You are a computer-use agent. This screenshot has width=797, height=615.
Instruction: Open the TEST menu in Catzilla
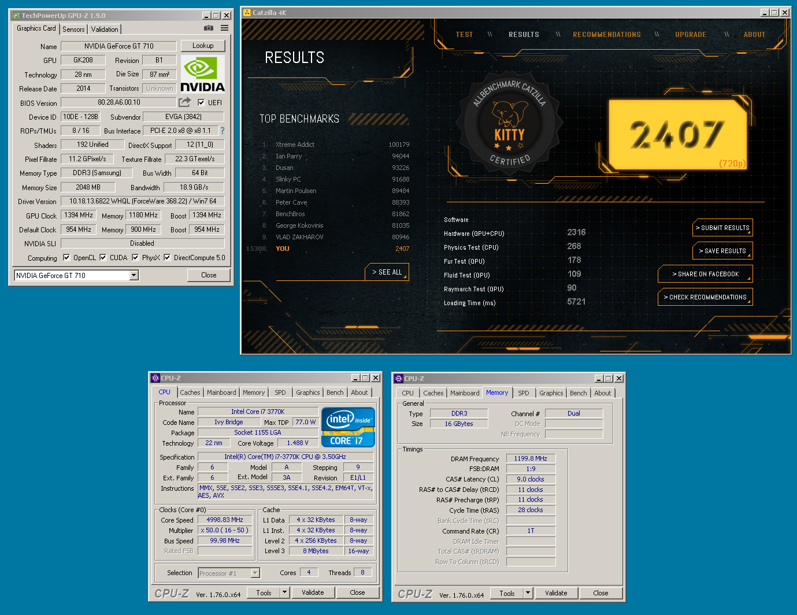[x=464, y=35]
